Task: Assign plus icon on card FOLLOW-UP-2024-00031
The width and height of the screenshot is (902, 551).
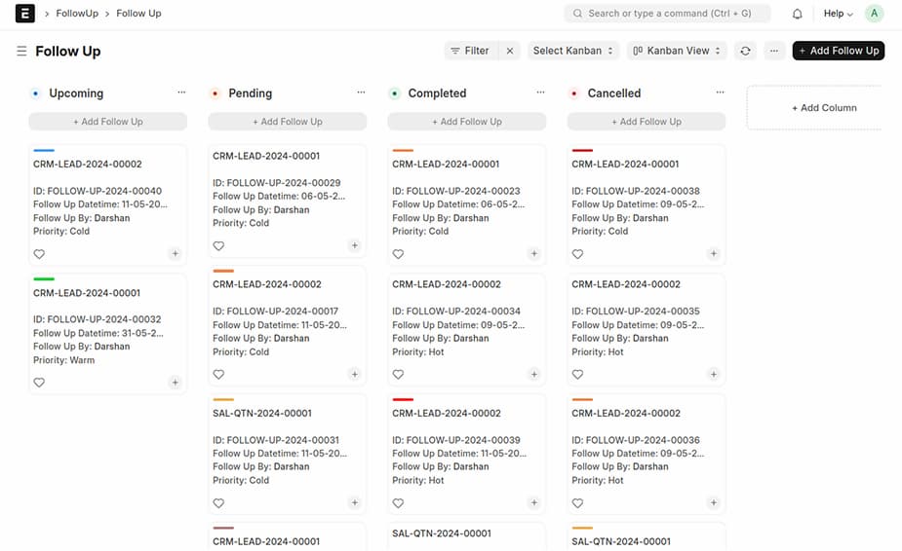Action: coord(354,502)
